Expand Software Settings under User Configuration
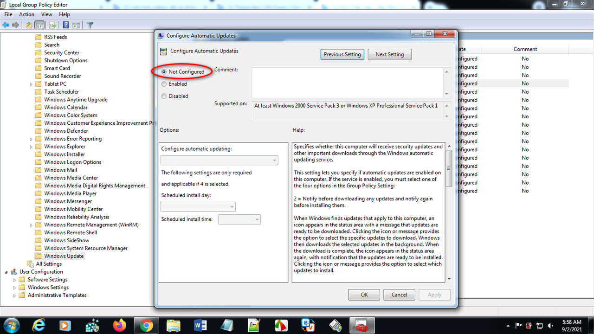 [15, 280]
